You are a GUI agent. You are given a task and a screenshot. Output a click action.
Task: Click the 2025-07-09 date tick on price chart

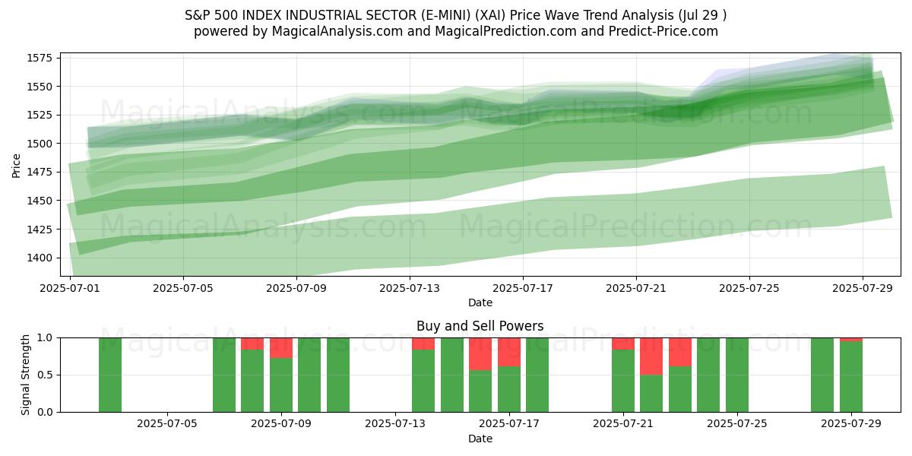point(296,288)
